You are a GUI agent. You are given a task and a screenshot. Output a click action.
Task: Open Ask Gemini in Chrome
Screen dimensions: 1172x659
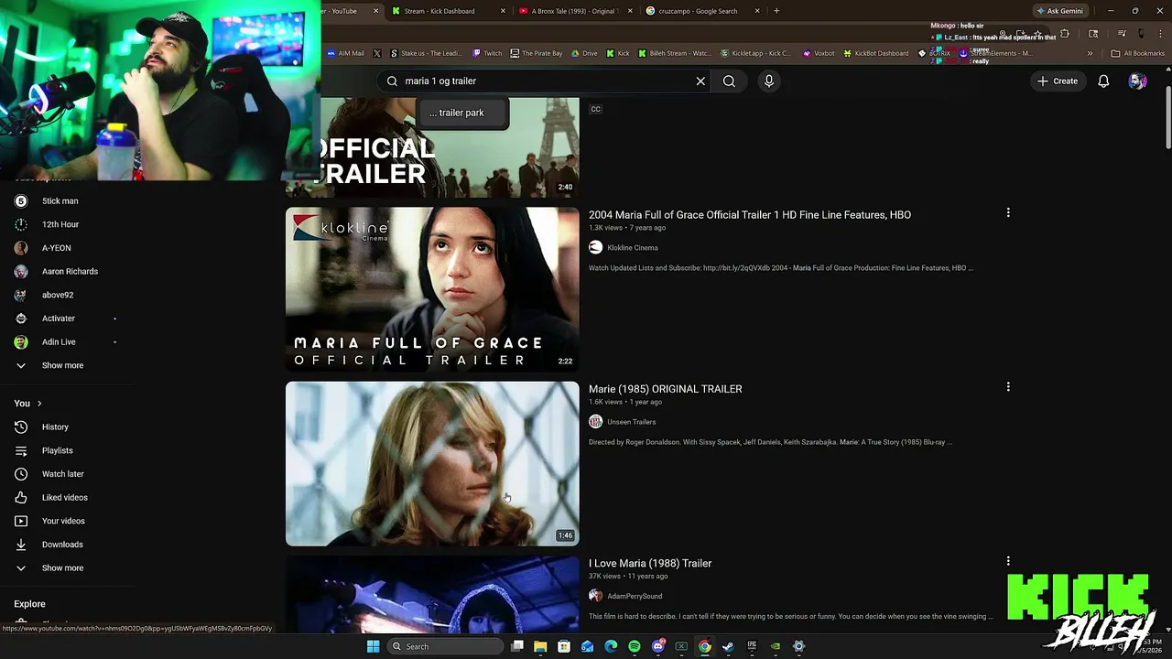(1059, 11)
